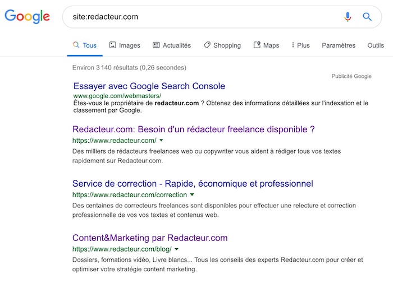Expand the arrow next to redacteur.com/correction URL
Image resolution: width=393 pixels, height=283 pixels.
[192, 195]
